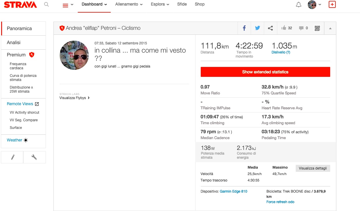Collapse the activity header with triangle

330,28
